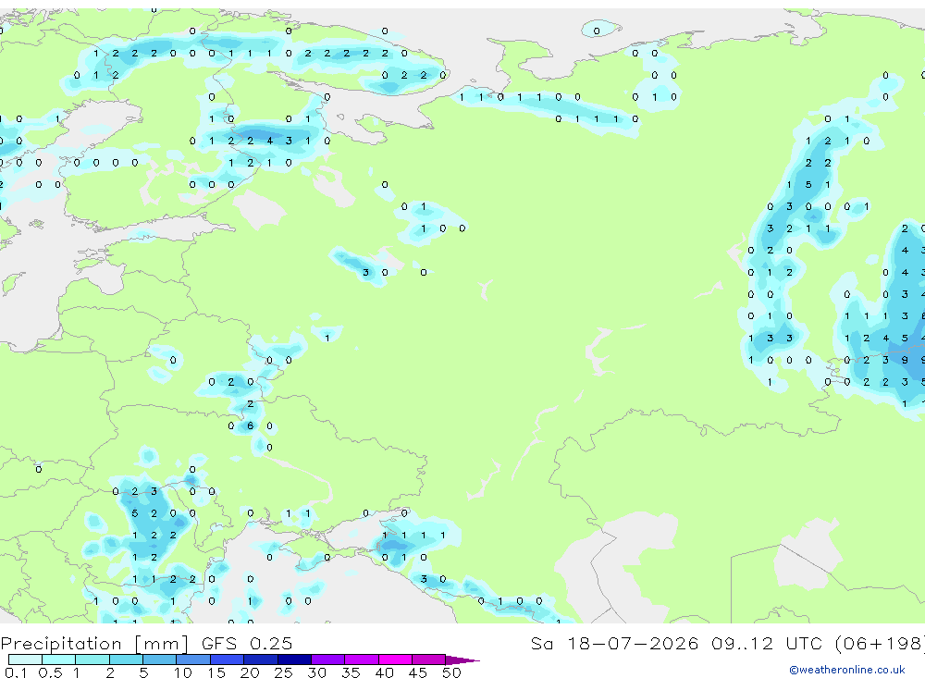Click the 15–20 mm legend color box
The width and height of the screenshot is (925, 678).
pyautogui.click(x=227, y=660)
